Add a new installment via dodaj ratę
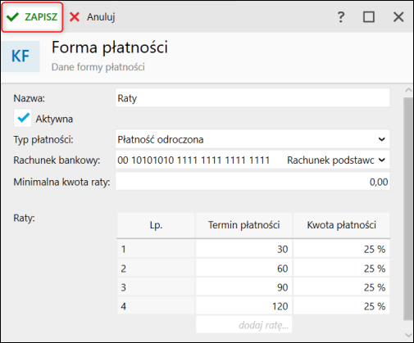This screenshot has height=343, width=414. 244,325
